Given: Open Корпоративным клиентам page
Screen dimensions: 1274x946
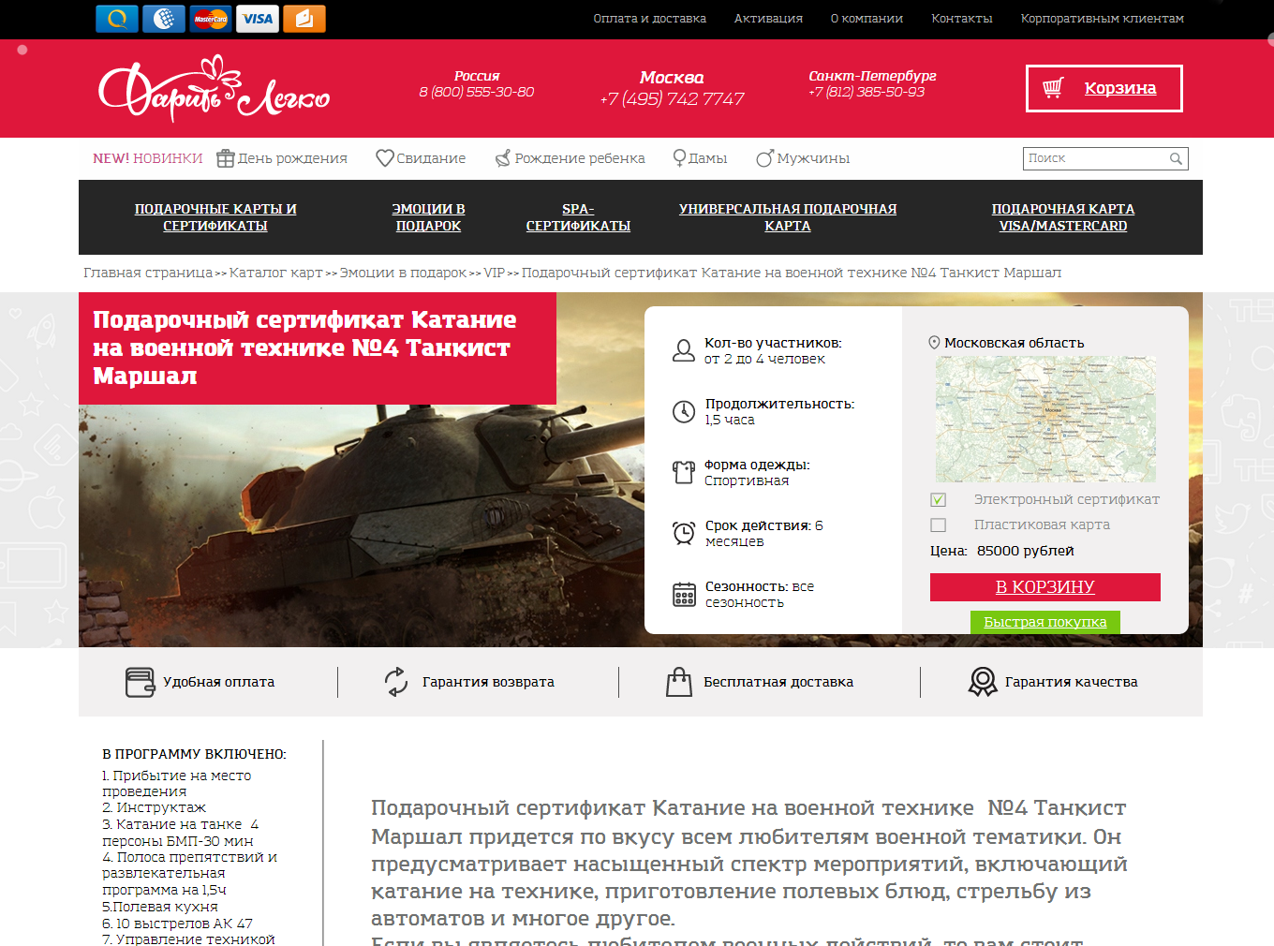Looking at the screenshot, I should [x=1103, y=19].
